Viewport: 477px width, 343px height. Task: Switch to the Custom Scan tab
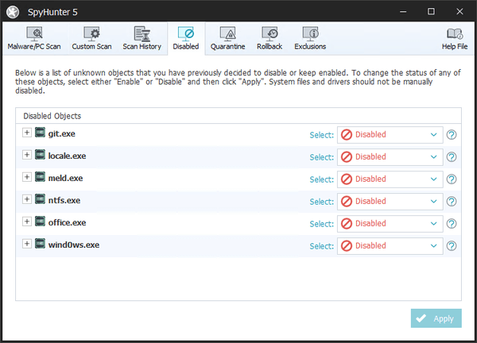(91, 38)
